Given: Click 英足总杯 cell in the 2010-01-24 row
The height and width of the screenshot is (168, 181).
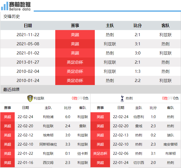Looking at the screenshot, I should tap(75, 80).
